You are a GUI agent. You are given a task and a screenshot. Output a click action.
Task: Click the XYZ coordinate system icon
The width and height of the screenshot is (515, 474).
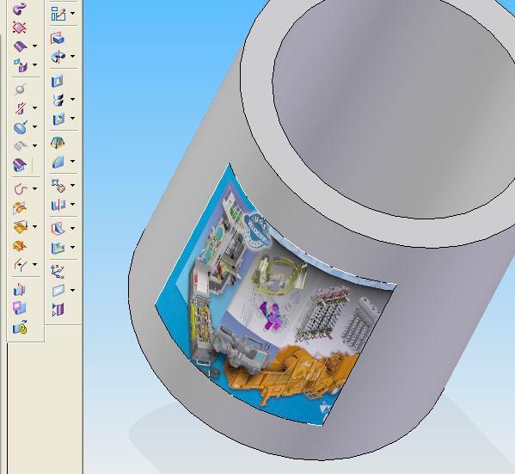(x=58, y=272)
